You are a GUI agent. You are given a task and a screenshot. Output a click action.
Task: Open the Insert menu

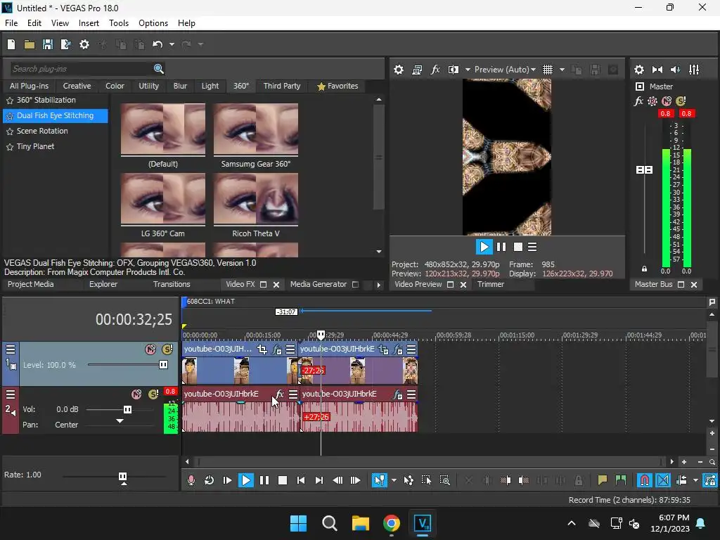89,23
